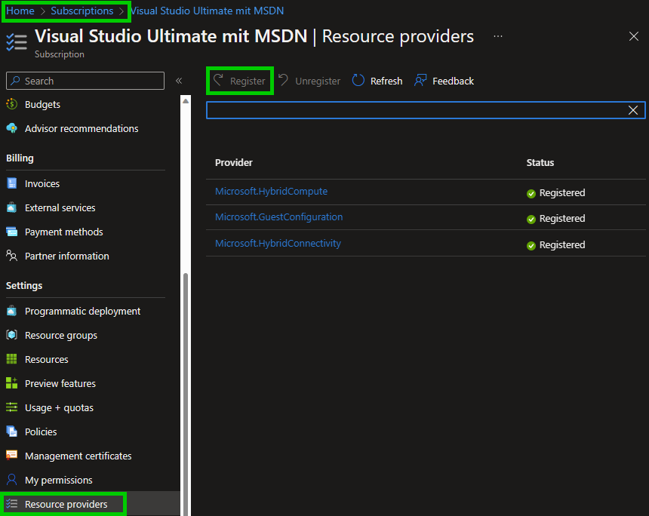Open Resources under Settings
The width and height of the screenshot is (649, 516).
click(x=46, y=360)
